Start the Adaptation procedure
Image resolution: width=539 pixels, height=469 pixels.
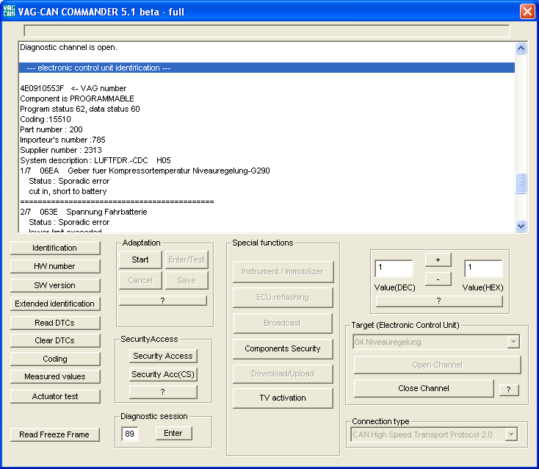[x=140, y=259]
